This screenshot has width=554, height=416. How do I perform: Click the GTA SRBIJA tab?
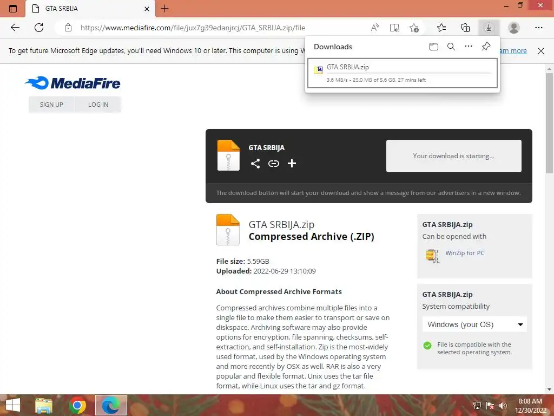pyautogui.click(x=90, y=9)
